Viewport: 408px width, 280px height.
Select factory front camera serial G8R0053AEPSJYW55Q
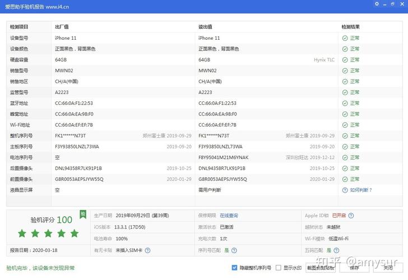click(x=79, y=179)
